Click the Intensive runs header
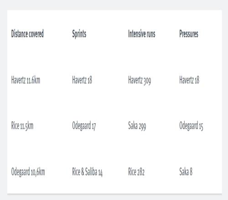This screenshot has width=228, height=200. [x=142, y=34]
